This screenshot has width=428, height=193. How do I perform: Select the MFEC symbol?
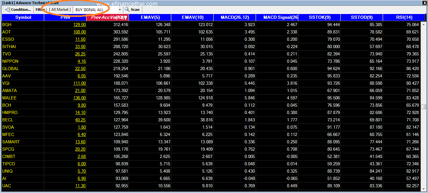(8, 134)
